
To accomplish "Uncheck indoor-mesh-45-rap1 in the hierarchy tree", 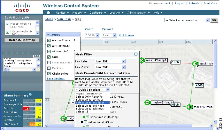I will click(85, 122).
